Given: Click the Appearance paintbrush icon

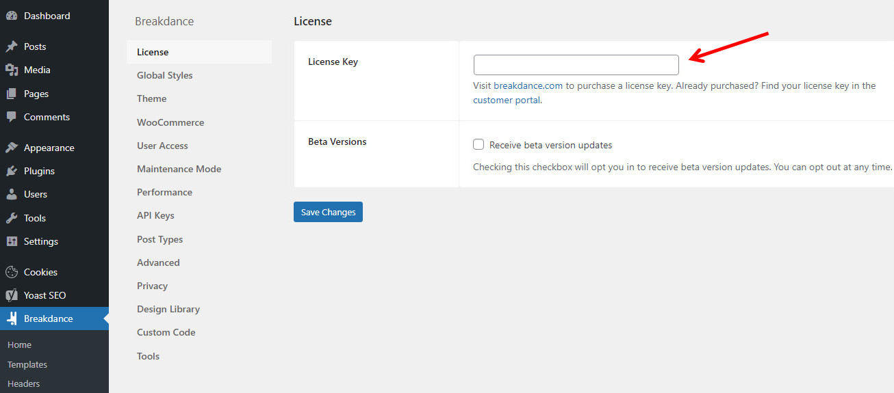Looking at the screenshot, I should tap(12, 148).
